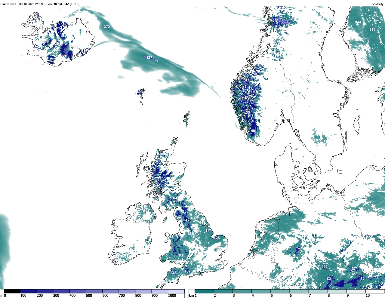Viewport: 385px width, 298px height.
Task: Click the '42' value over the Pennines
Action: pos(187,220)
